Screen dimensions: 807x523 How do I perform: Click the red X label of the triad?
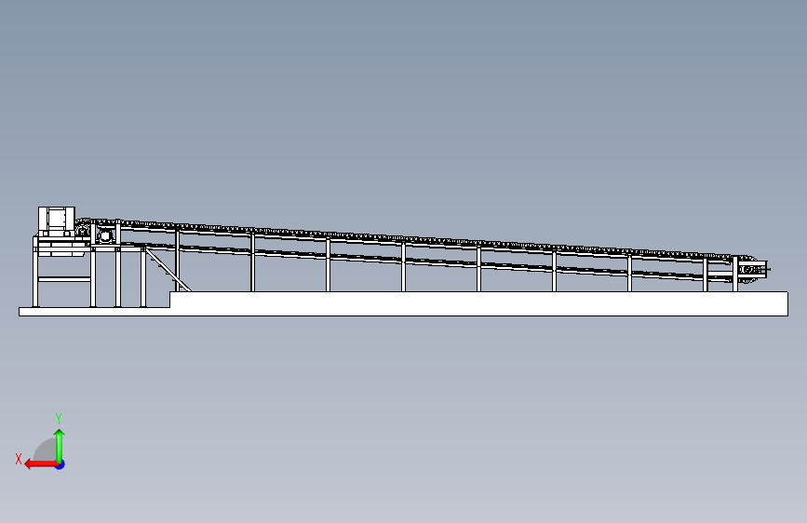pos(19,459)
